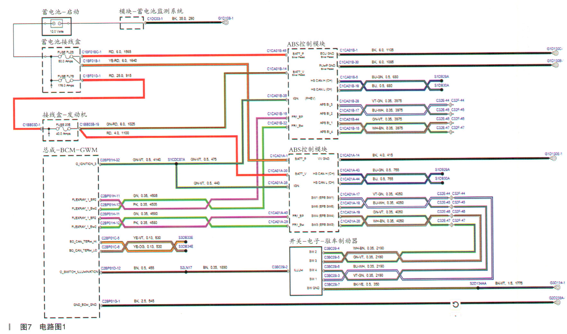
Task: Click connector label C1CA01B-36
Action: [277, 96]
